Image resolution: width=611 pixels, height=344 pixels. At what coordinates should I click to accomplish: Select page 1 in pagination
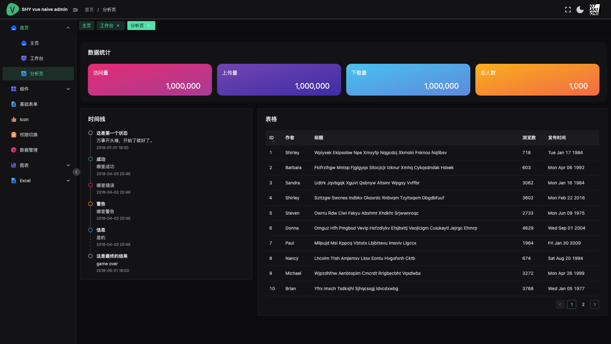point(572,305)
